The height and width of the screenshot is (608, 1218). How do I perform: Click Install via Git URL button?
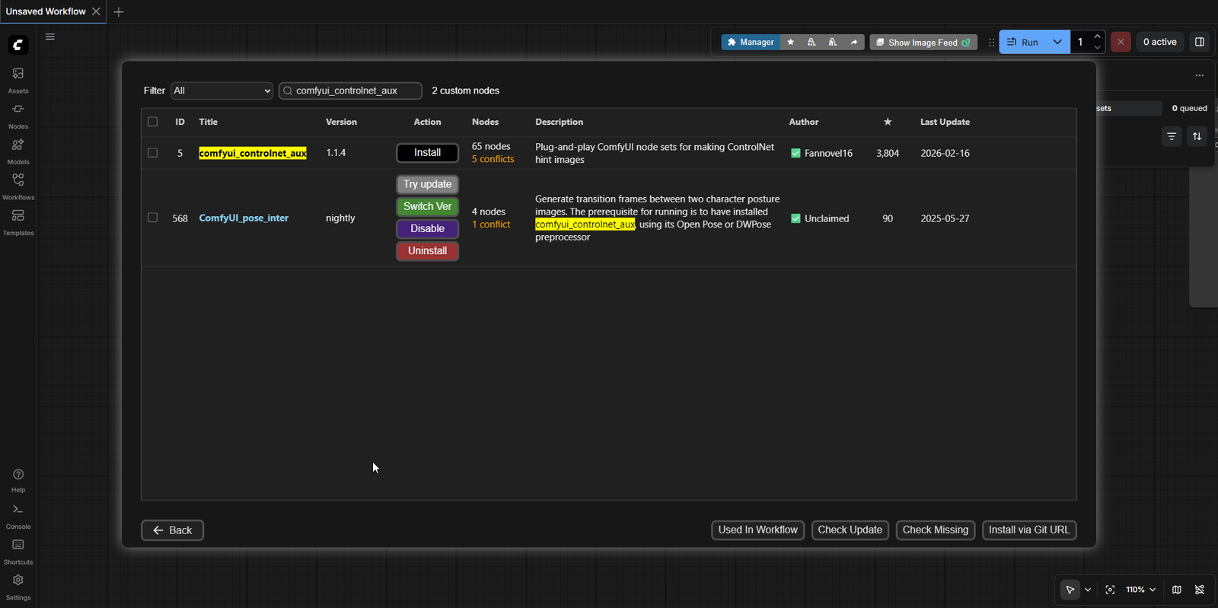1029,530
